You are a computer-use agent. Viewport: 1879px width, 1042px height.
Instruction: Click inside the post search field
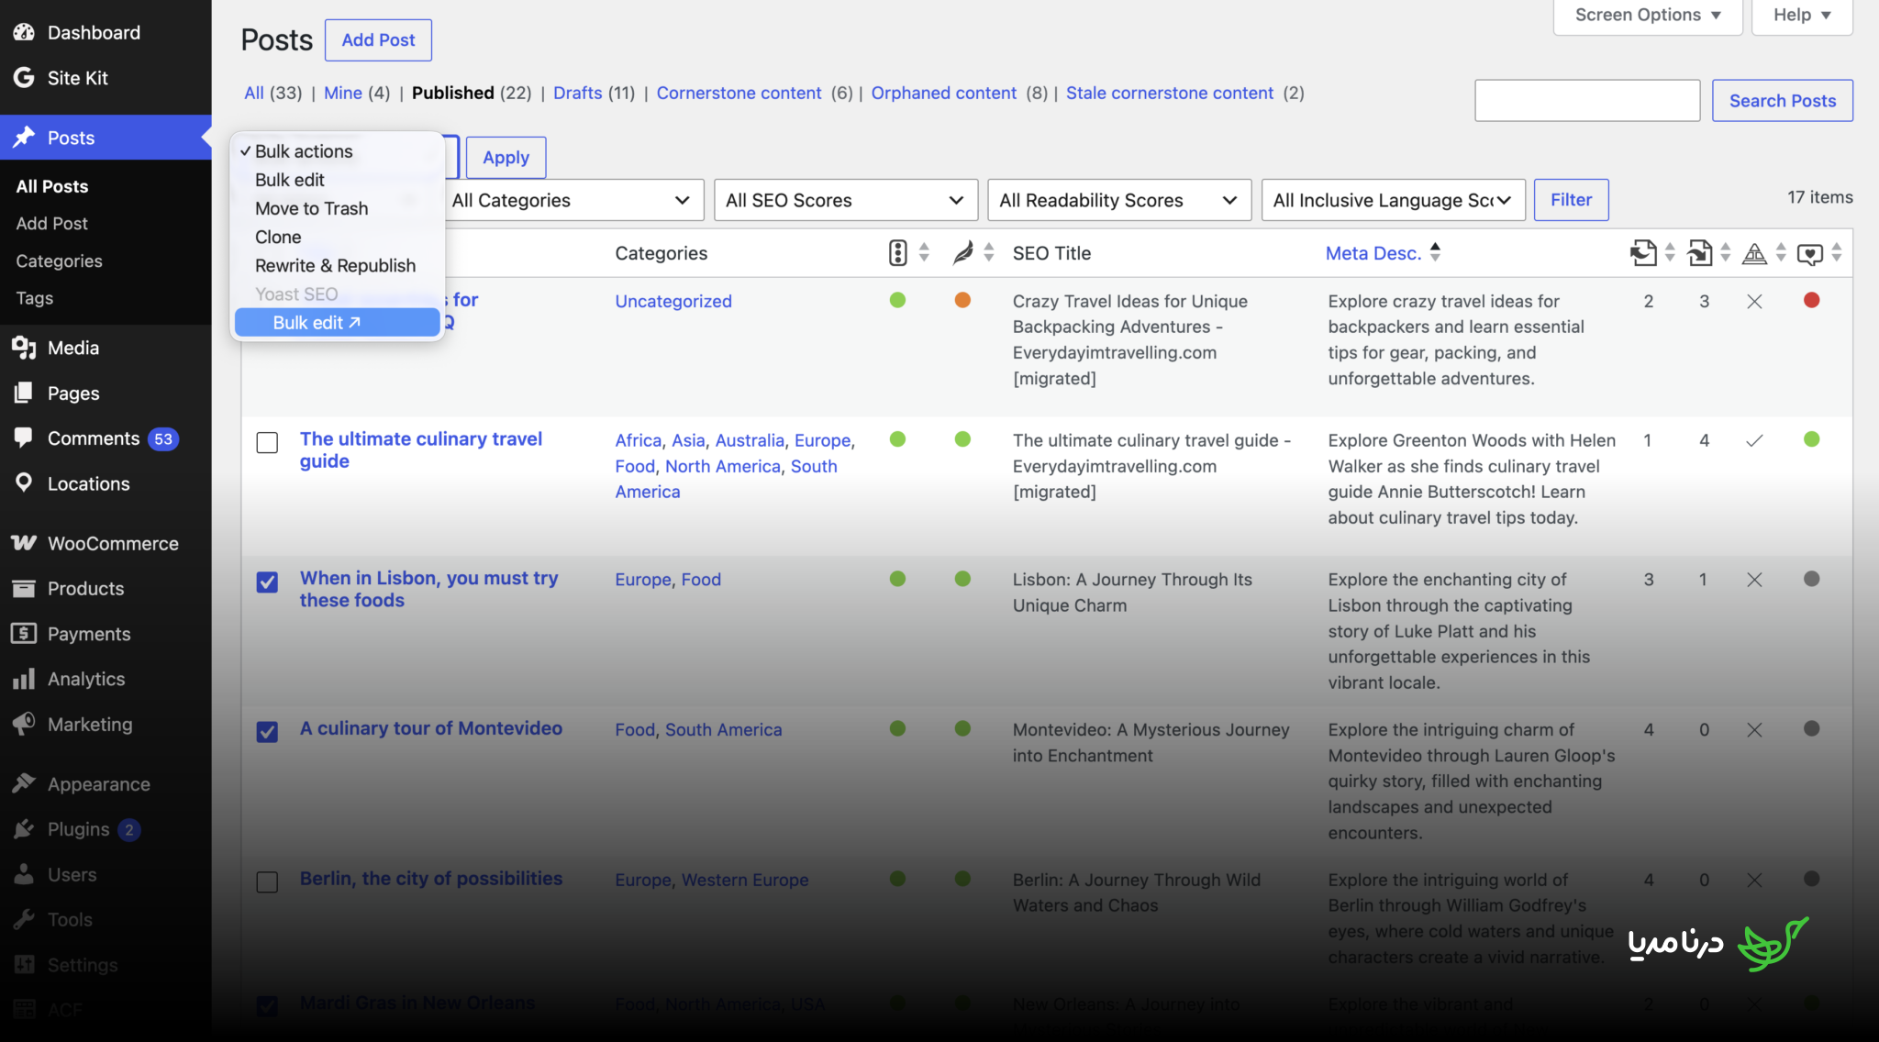click(1587, 101)
